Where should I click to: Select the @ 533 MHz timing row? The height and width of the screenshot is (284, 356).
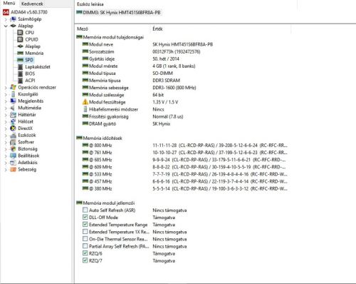click(185, 174)
